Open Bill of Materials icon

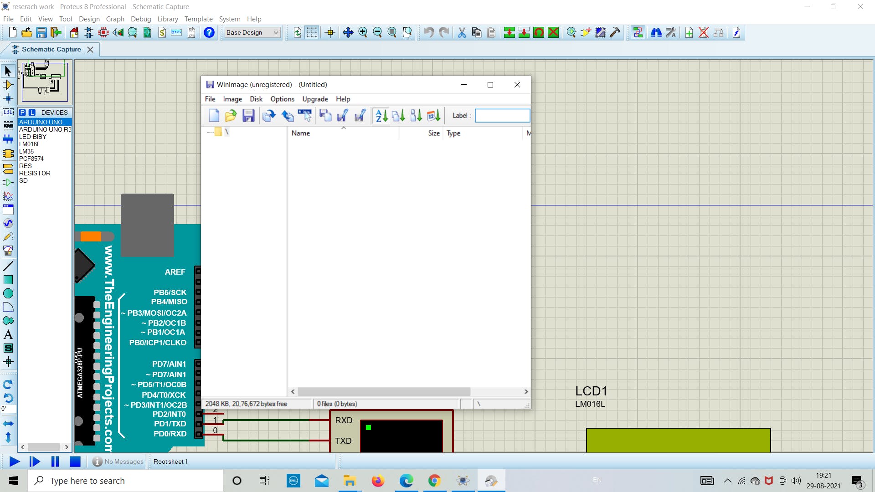tap(162, 32)
